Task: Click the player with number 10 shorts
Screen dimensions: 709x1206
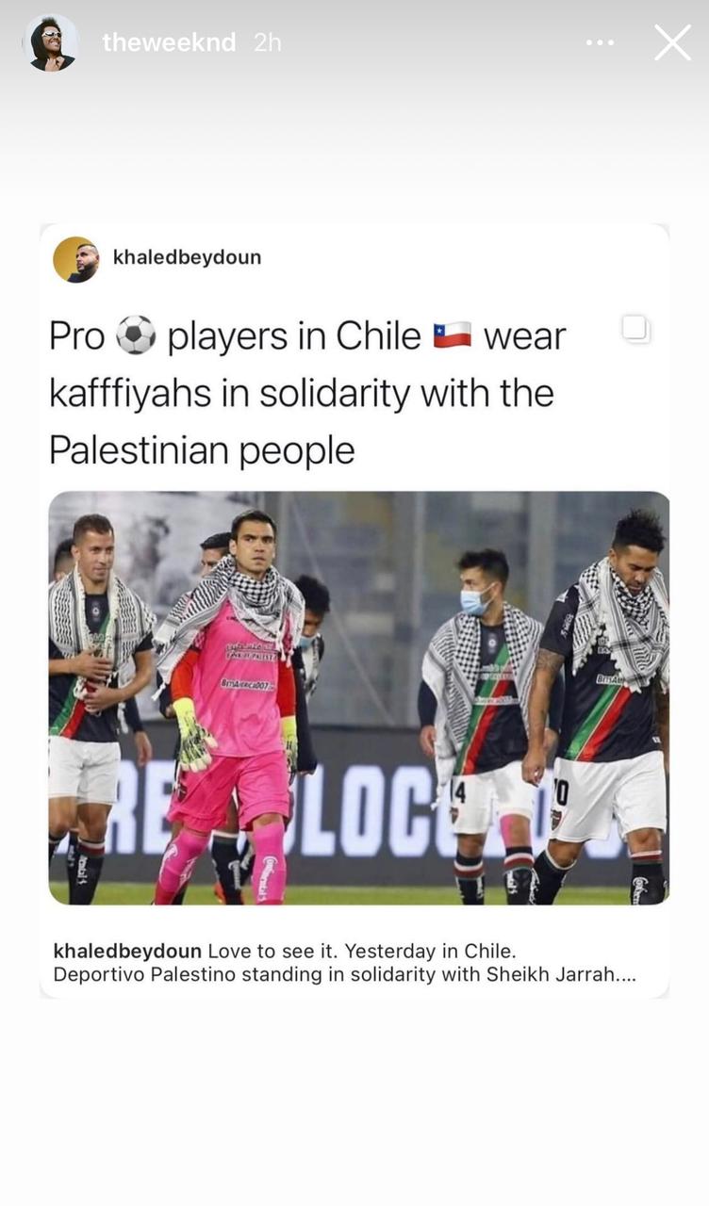Action: 601,707
